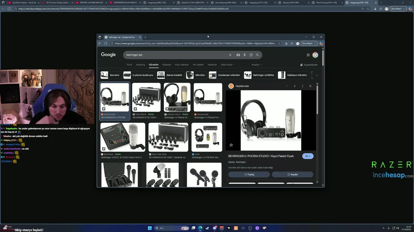414x232 pixels.
Task: Clear the 'behringer set' search box text
Action: pos(230,55)
